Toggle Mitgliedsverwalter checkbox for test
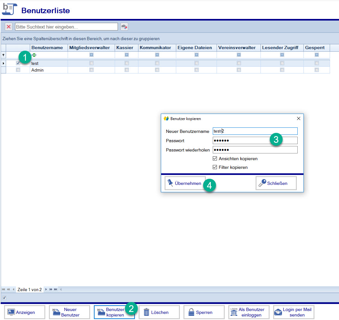Screen dimensions: 339x320 (x=91, y=63)
